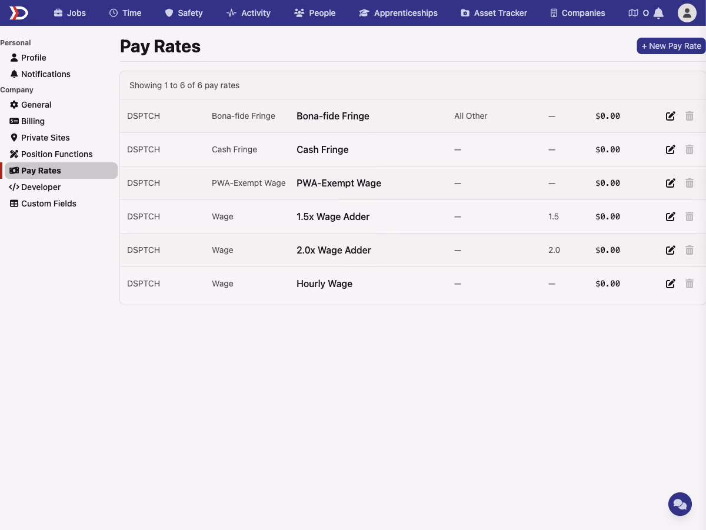
Task: Click the $0.00 amount in Hourly Wage row
Action: click(608, 284)
